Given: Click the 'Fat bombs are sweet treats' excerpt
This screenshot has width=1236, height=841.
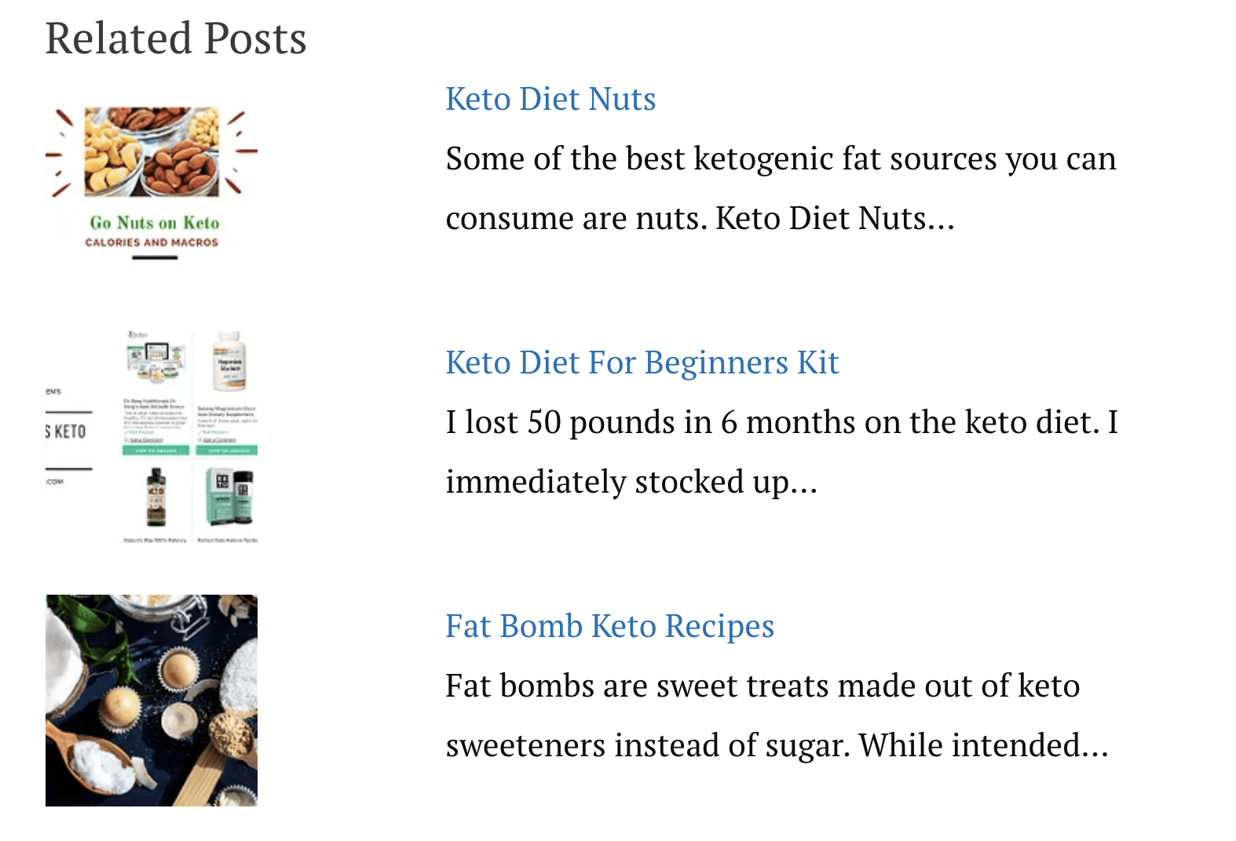Looking at the screenshot, I should (777, 715).
